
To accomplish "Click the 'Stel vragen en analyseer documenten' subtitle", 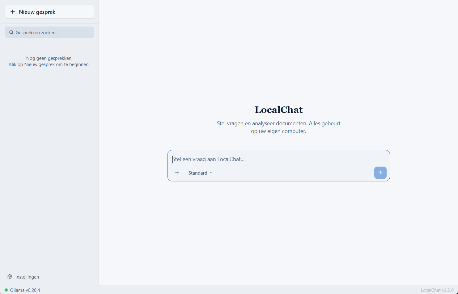I will coord(278,127).
